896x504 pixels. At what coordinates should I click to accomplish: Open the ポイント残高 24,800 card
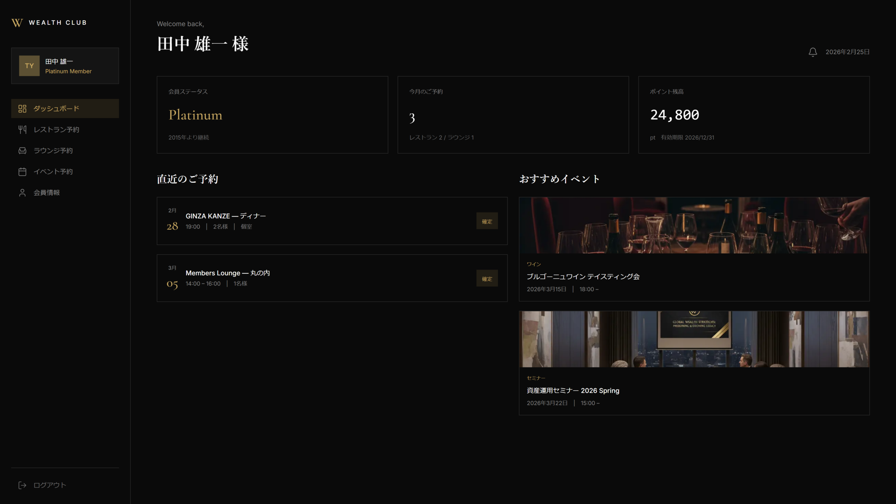point(754,115)
